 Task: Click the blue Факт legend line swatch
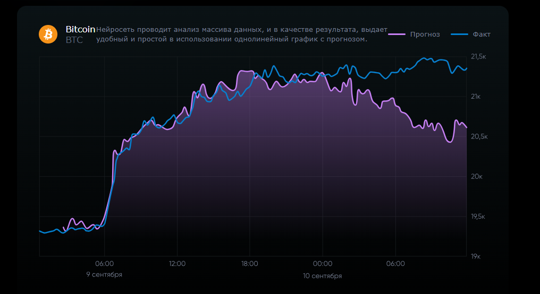pos(459,34)
